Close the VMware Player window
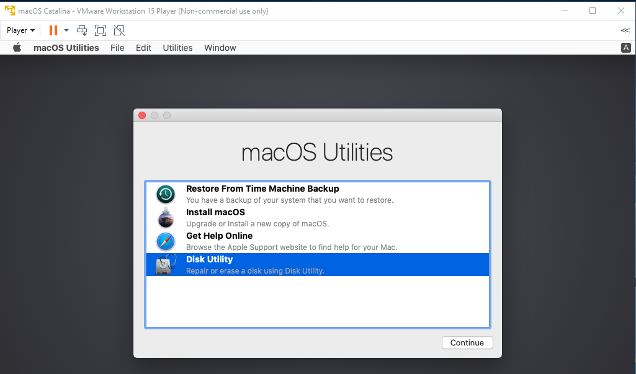 pyautogui.click(x=621, y=11)
